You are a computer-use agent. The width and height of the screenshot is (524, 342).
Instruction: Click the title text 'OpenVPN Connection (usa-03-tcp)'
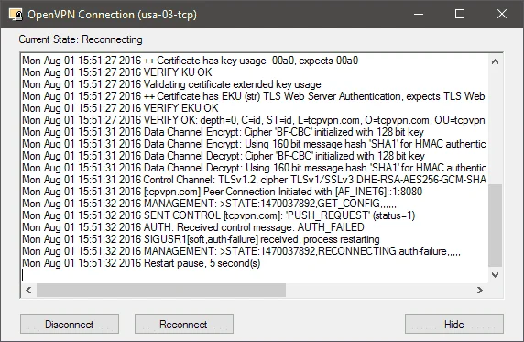pos(113,15)
